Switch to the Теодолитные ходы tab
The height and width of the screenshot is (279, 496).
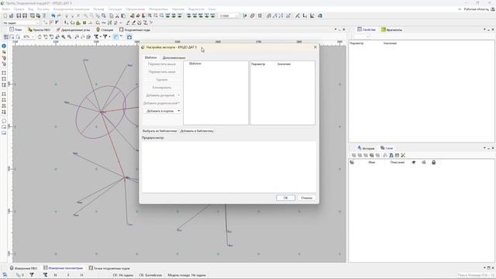pyautogui.click(x=135, y=29)
